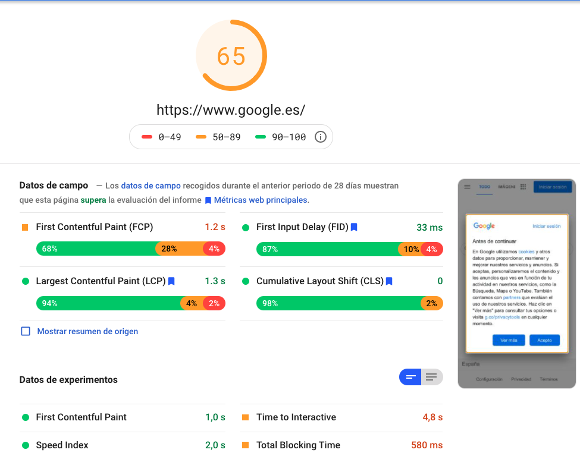Click the bookmark icon beside First Input Delay
580x459 pixels.
354,227
